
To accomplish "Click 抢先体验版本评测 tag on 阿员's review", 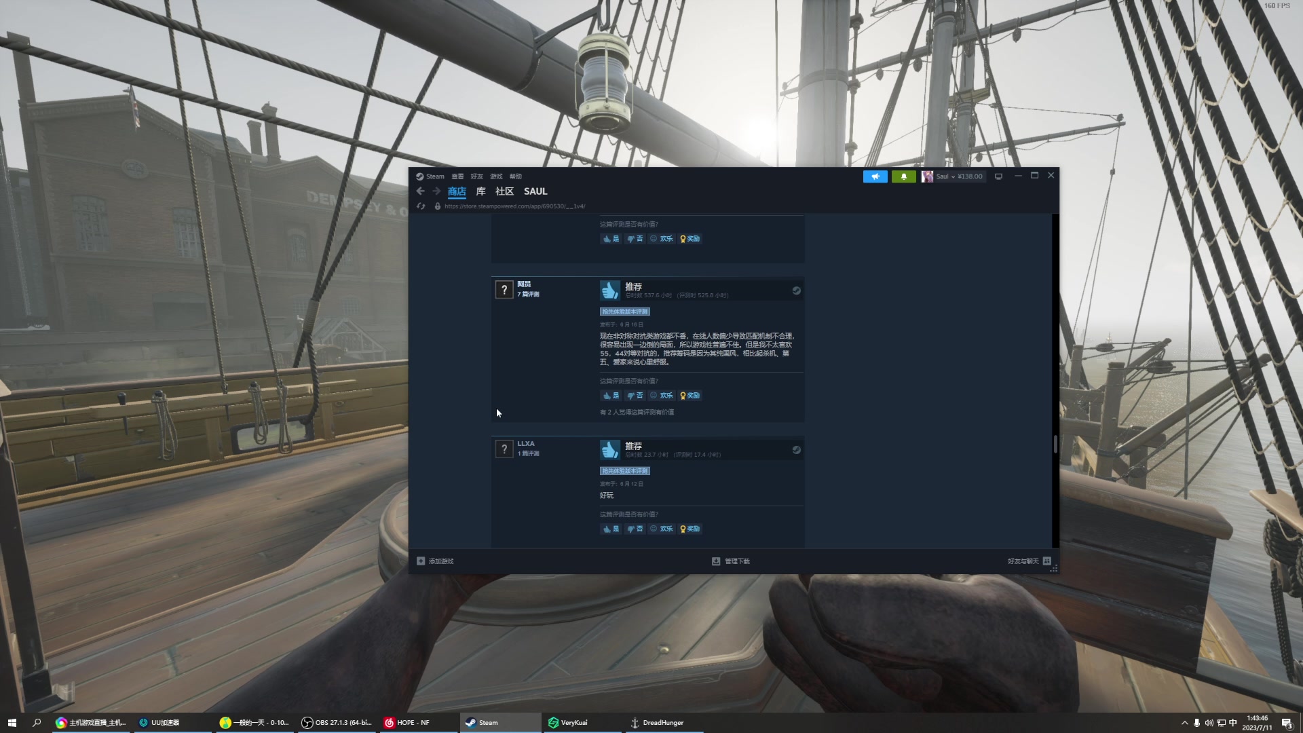I will (x=625, y=312).
